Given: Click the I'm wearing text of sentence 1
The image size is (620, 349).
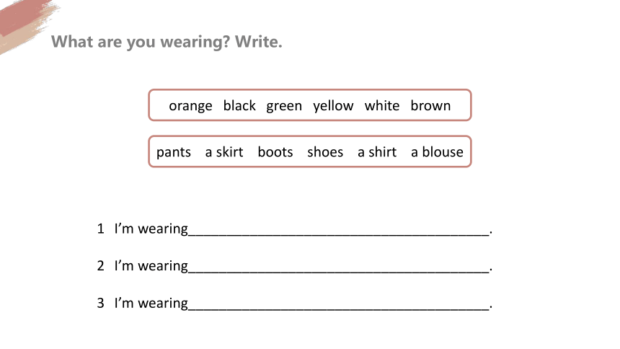Looking at the screenshot, I should (151, 229).
